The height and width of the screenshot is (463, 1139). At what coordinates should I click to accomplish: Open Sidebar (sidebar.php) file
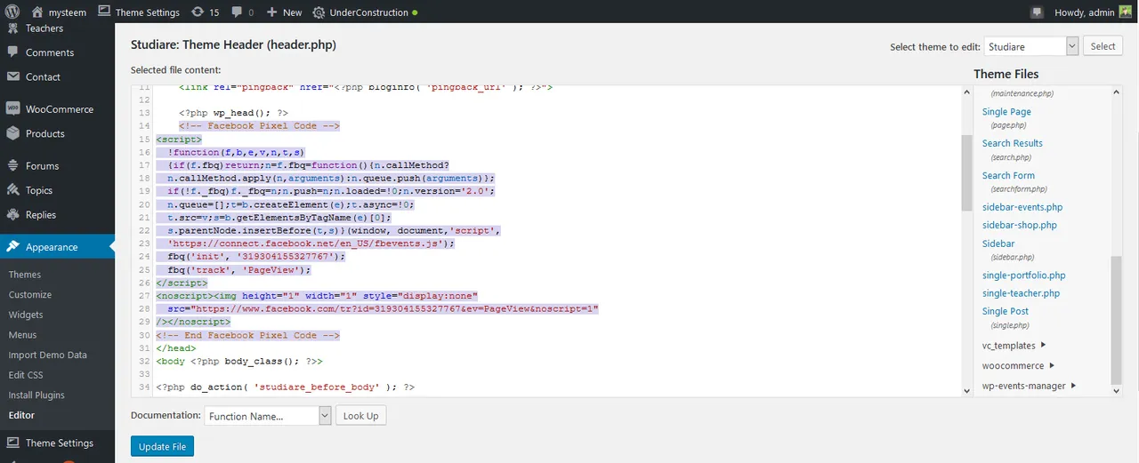point(998,243)
